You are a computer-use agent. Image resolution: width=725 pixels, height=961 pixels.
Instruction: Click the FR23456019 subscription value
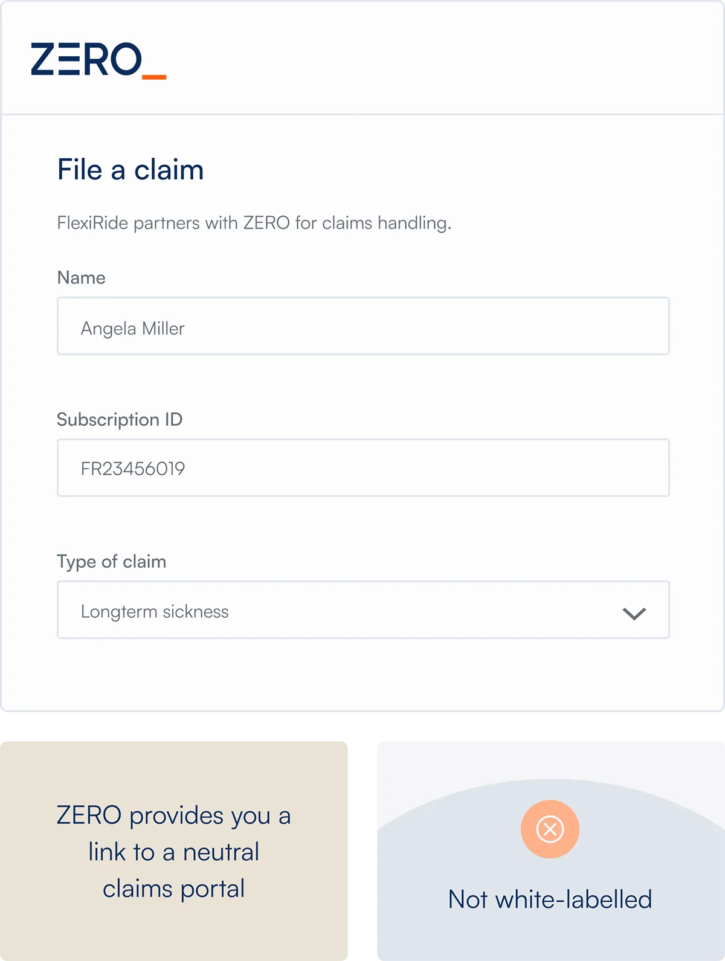[133, 469]
